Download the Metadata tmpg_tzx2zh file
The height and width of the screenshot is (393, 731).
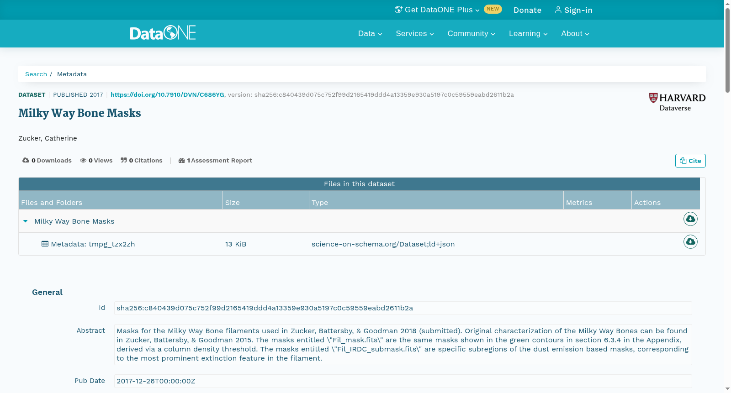(690, 241)
